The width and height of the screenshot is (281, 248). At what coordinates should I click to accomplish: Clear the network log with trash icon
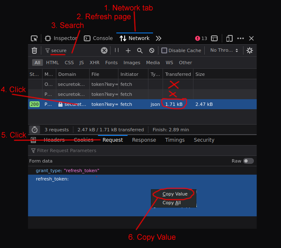coord(34,50)
